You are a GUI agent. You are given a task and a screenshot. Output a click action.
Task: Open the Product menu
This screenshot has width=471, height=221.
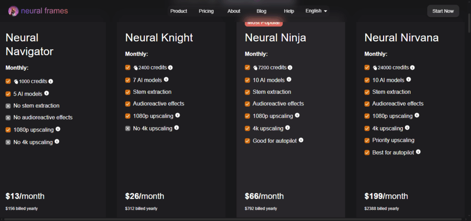pos(179,11)
